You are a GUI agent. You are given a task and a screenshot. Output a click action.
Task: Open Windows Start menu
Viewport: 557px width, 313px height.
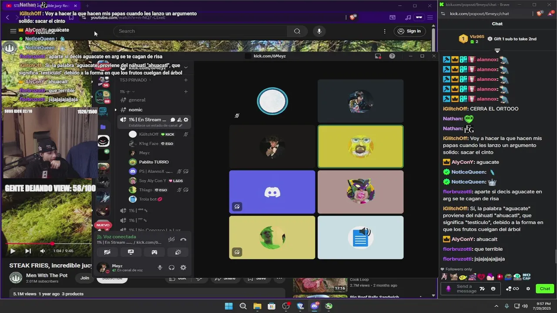click(x=228, y=306)
